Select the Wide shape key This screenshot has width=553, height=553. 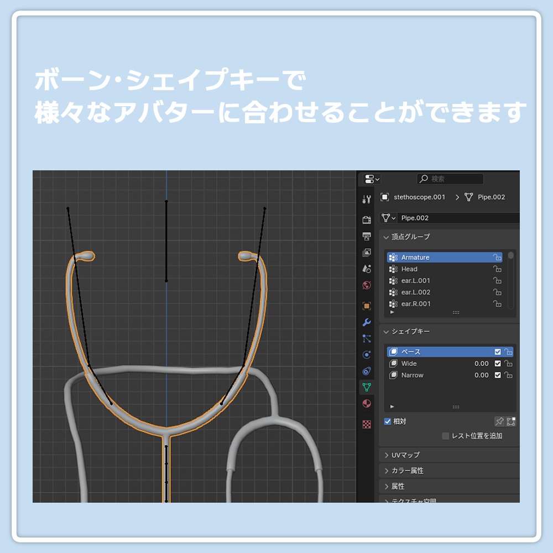pyautogui.click(x=450, y=363)
